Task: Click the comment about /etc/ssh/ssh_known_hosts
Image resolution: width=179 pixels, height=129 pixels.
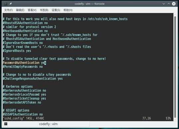Action: click(65, 19)
